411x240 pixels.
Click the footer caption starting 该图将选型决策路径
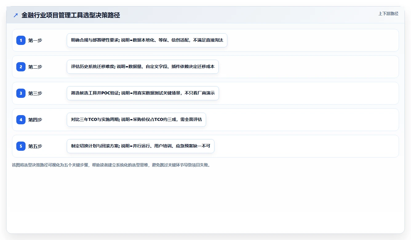[112, 165]
